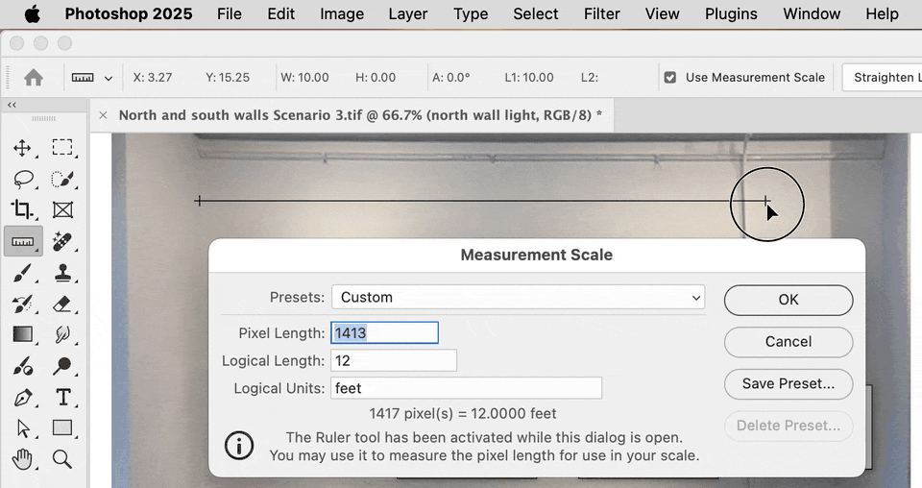Select the Adjustment Brush tool icon
The width and height of the screenshot is (922, 488).
(22, 366)
